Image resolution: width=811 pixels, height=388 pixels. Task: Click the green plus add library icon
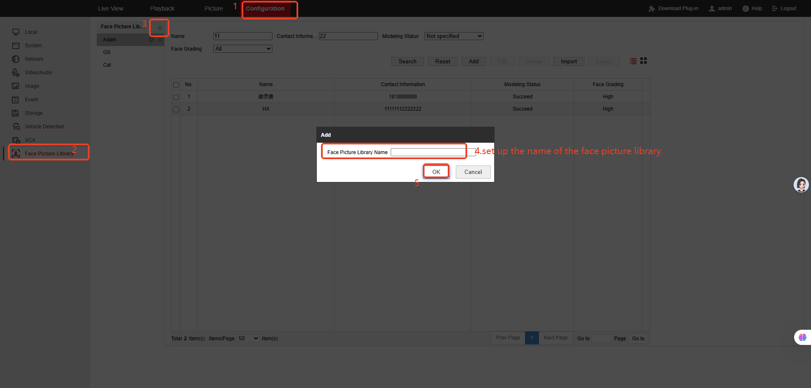coord(160,28)
